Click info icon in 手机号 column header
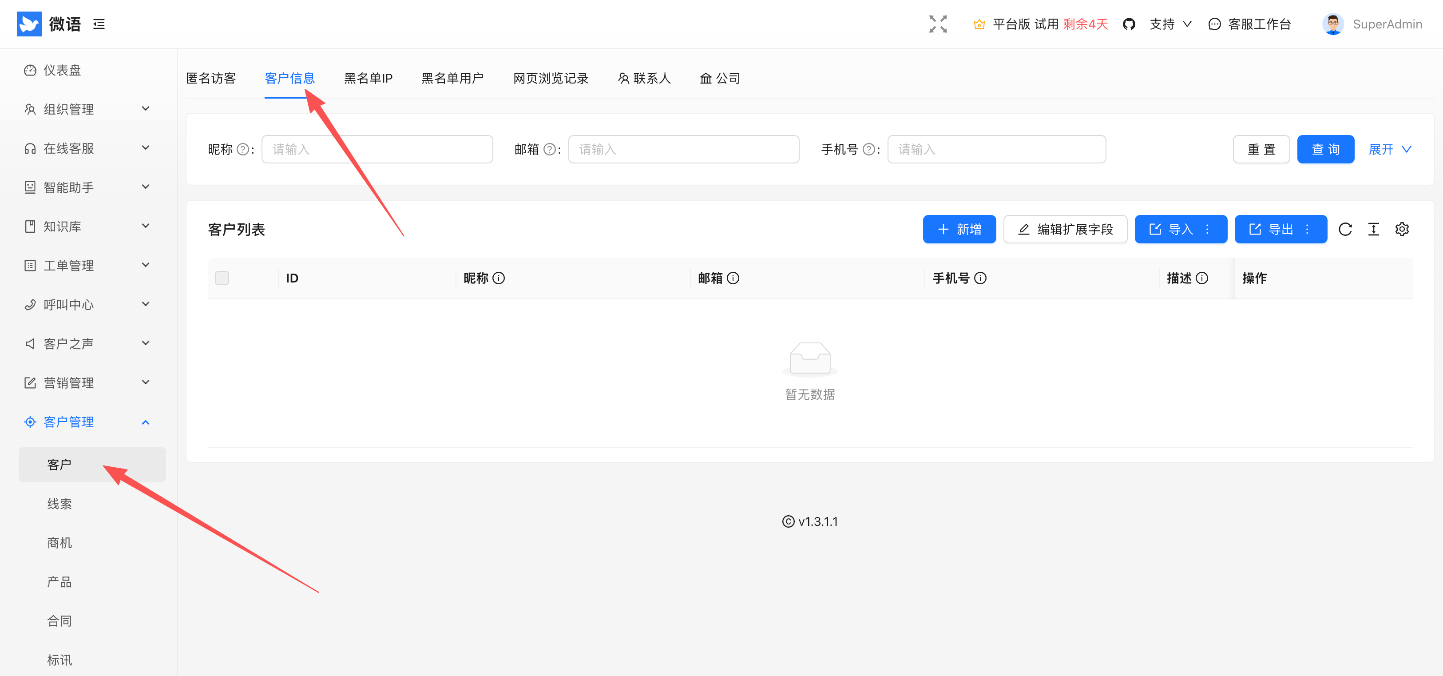The height and width of the screenshot is (676, 1443). click(x=980, y=278)
